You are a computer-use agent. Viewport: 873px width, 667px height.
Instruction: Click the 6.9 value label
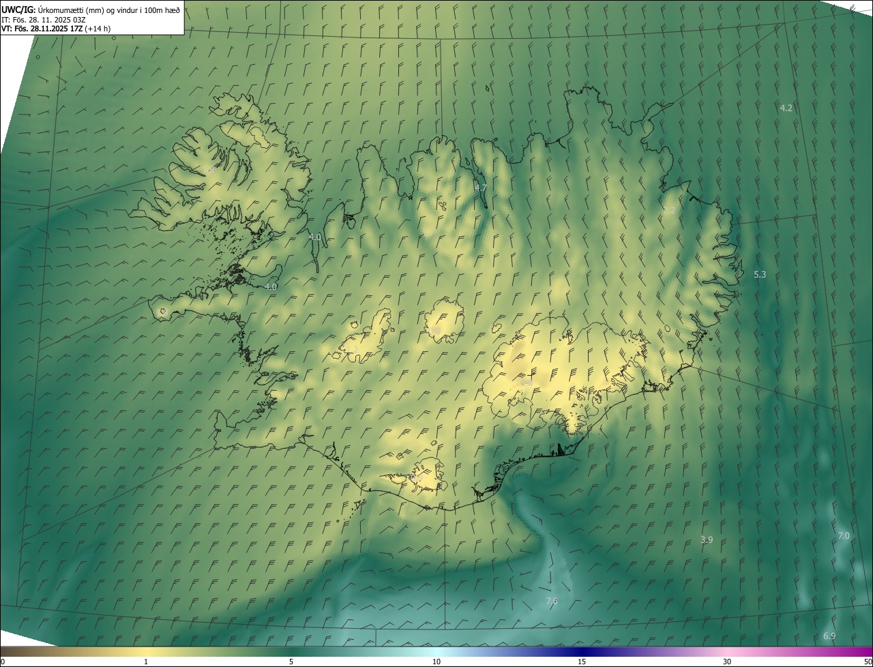(829, 636)
